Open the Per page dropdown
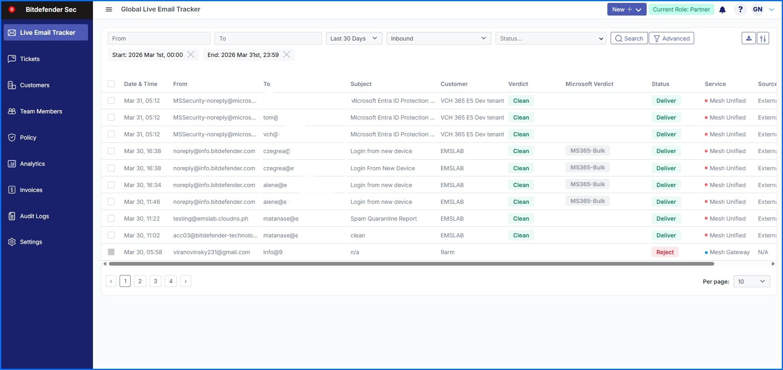Screen dimensions: 783x370 [x=751, y=281]
